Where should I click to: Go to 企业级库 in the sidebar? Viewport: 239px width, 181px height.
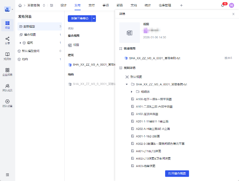tap(7, 72)
